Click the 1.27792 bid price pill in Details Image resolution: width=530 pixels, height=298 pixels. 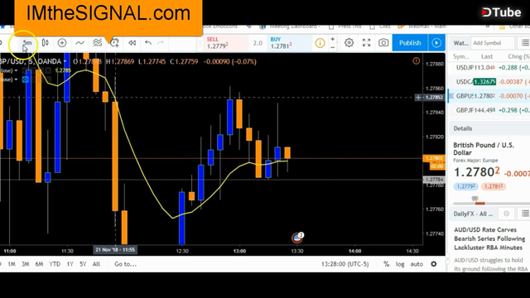(465, 186)
